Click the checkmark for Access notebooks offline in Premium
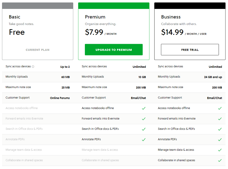Image resolution: width=228 pixels, height=169 pixels. point(144,108)
